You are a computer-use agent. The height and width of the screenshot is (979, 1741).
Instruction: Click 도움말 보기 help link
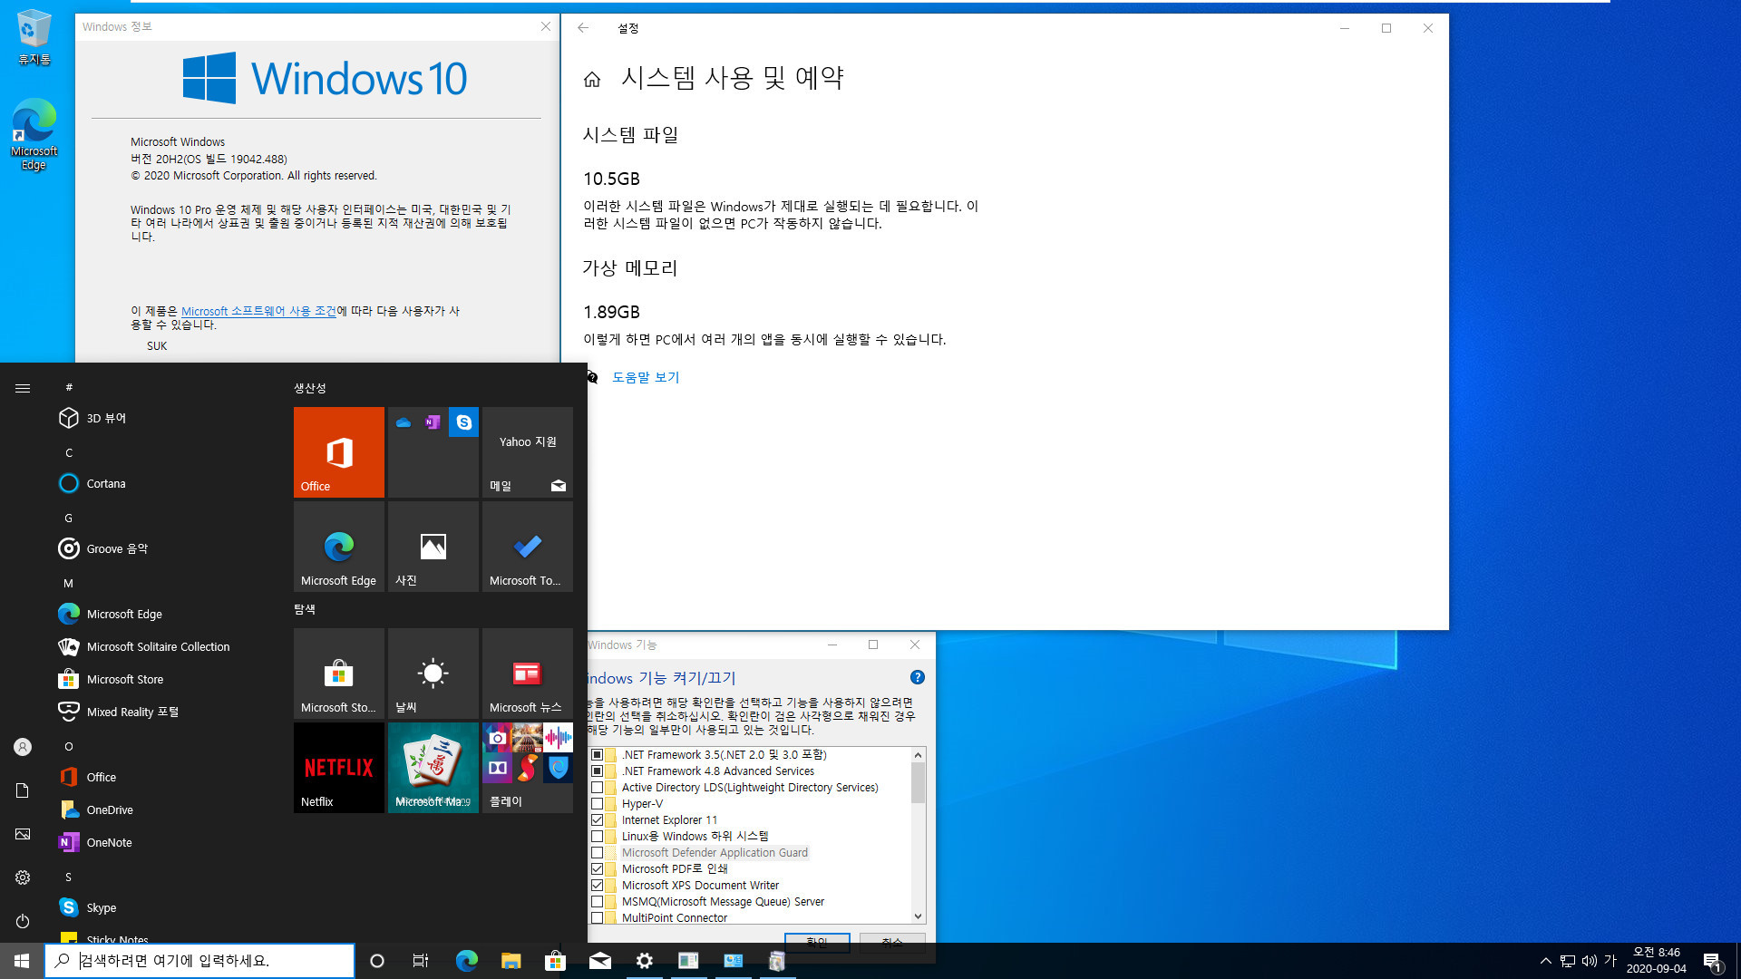646,376
